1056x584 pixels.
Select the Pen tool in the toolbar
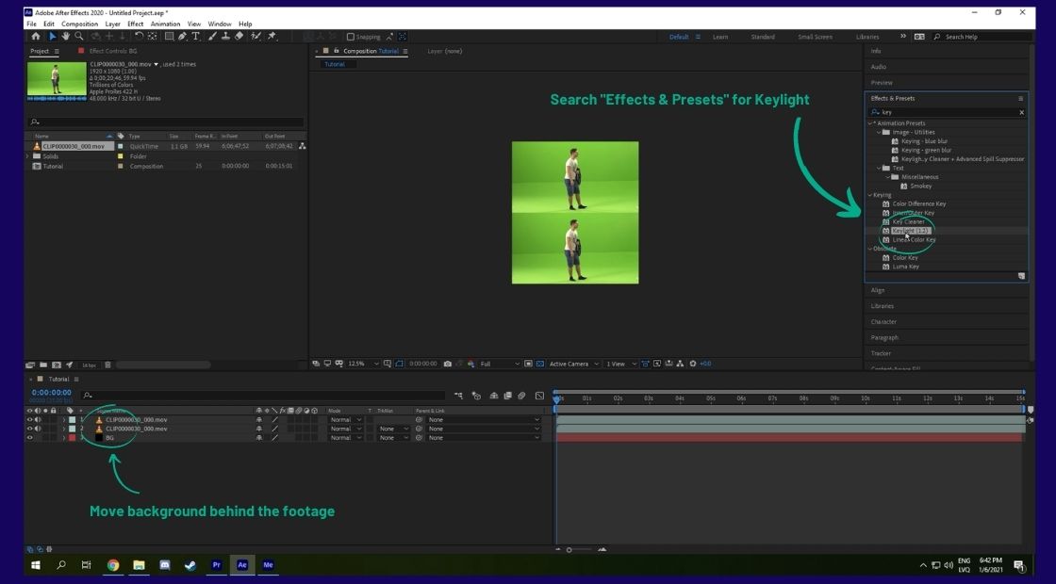click(x=182, y=36)
